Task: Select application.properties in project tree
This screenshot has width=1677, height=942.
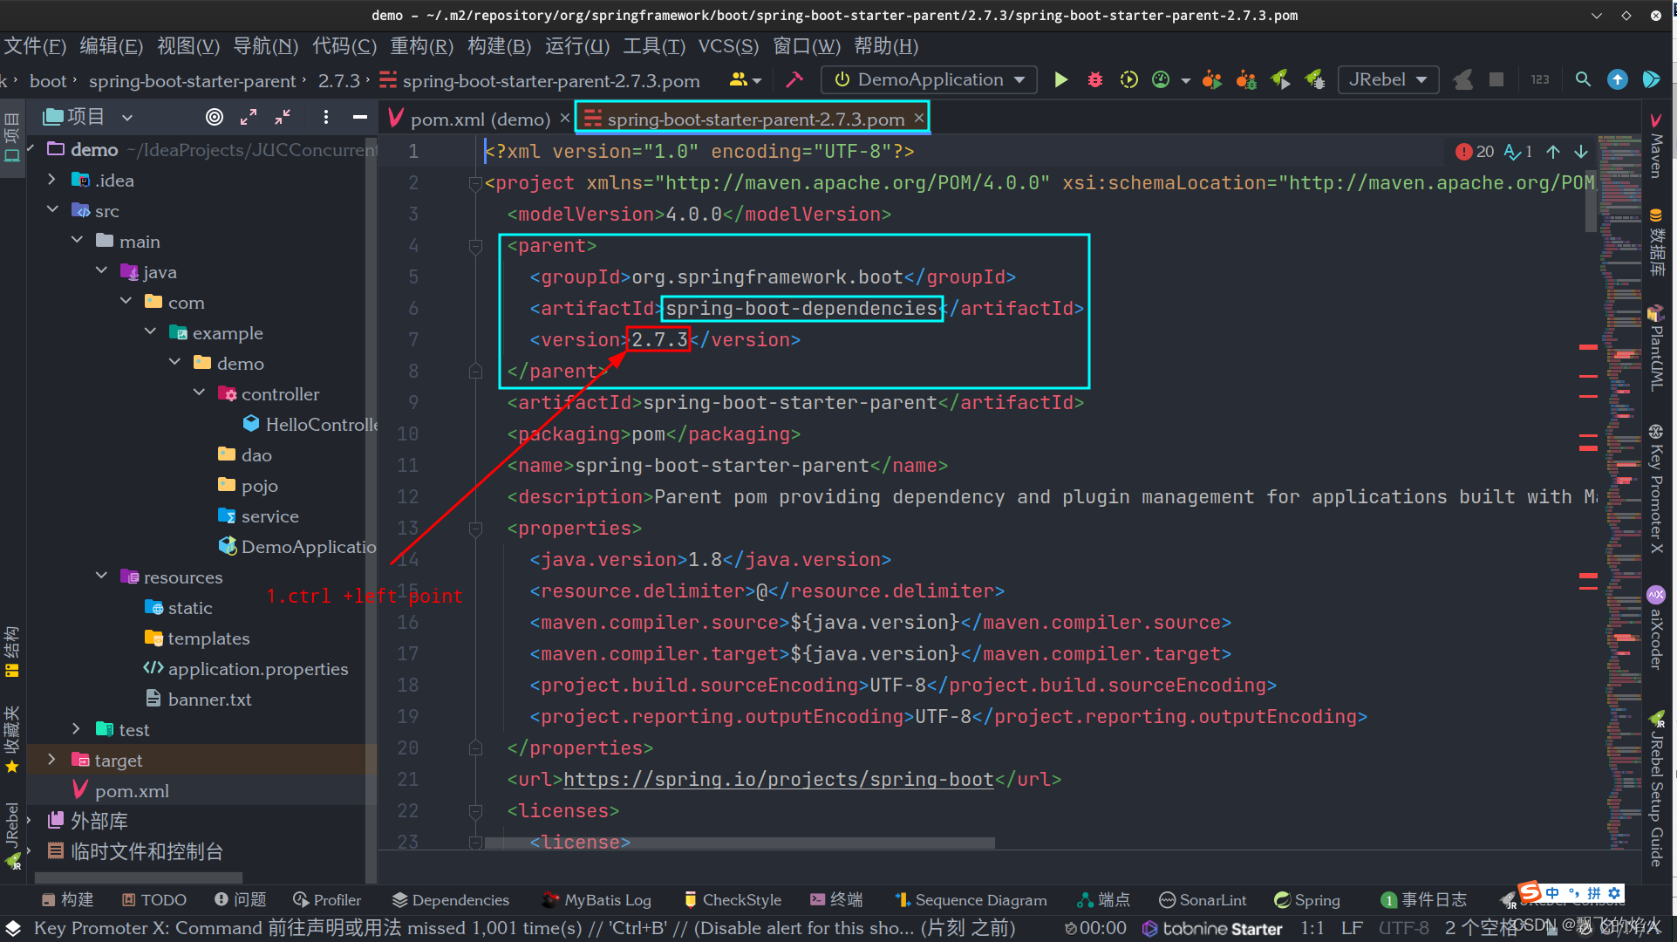Action: coord(246,668)
